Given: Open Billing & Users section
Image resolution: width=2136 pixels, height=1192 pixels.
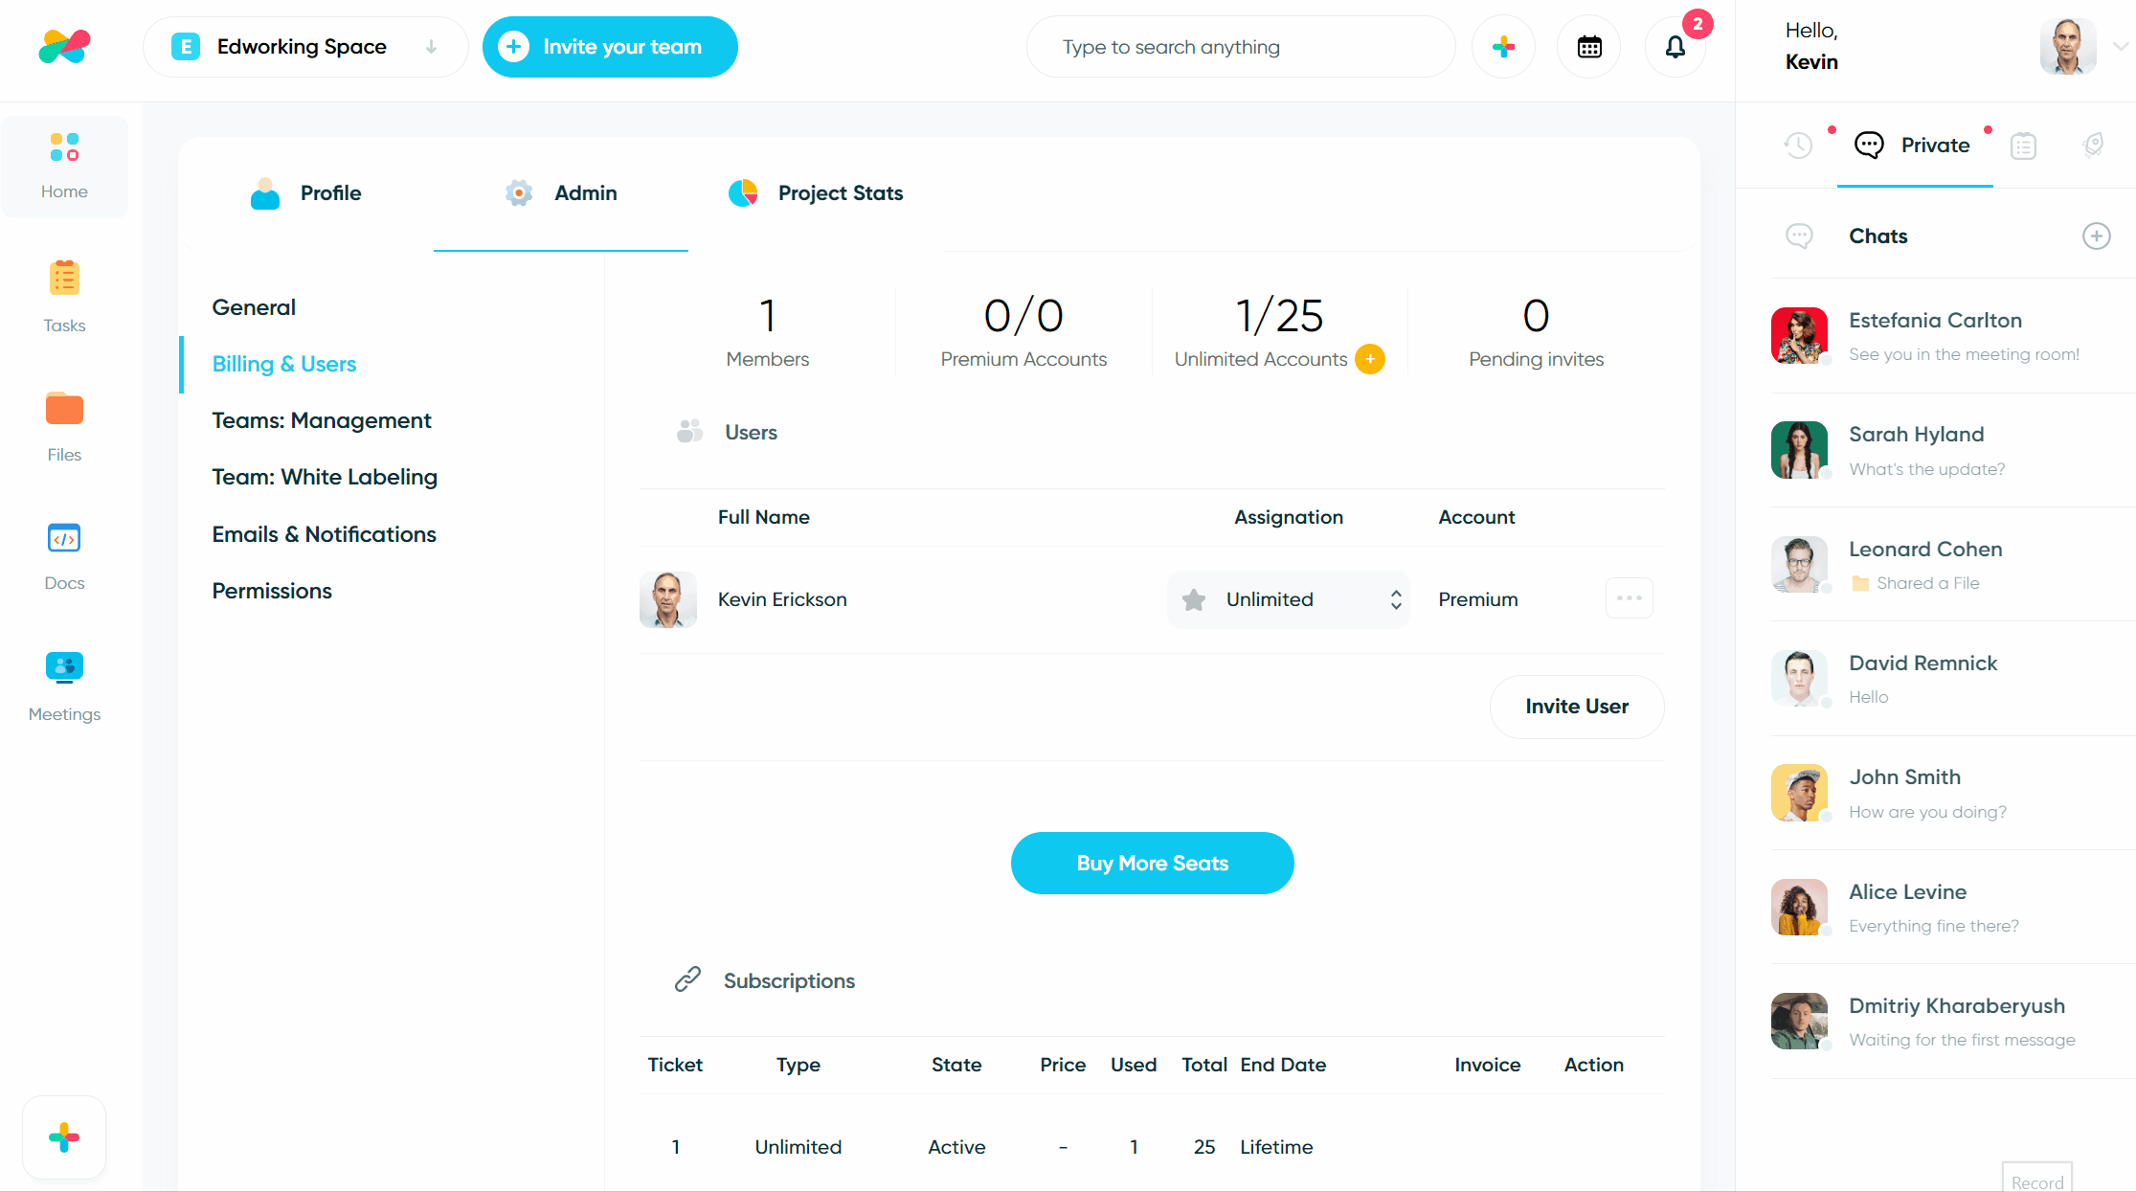Looking at the screenshot, I should click(284, 364).
